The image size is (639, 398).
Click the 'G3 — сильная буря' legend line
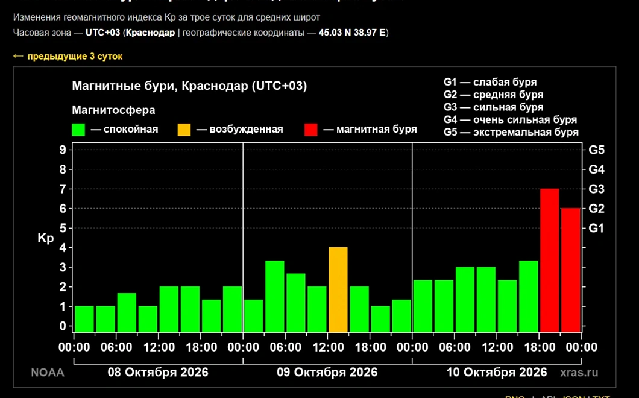pos(493,107)
